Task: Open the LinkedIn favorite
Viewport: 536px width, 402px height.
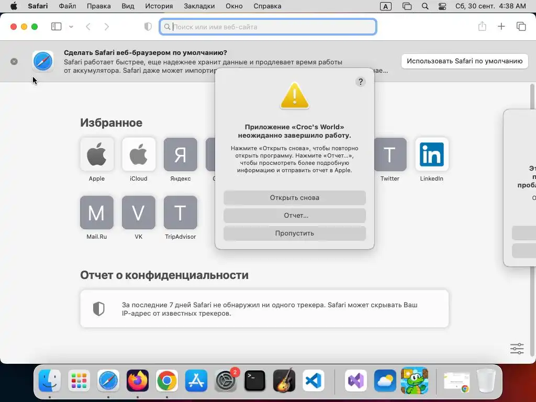Action: click(432, 154)
